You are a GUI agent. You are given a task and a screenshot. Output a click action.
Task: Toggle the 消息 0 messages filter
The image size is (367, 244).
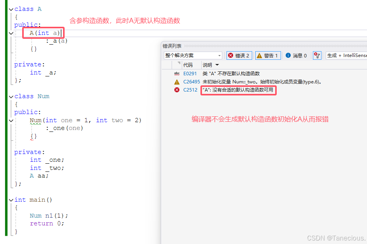tap(296, 55)
